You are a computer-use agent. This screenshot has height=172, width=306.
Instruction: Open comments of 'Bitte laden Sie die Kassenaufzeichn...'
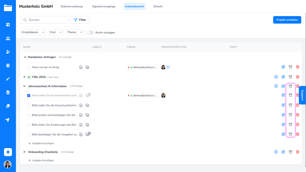click(87, 105)
